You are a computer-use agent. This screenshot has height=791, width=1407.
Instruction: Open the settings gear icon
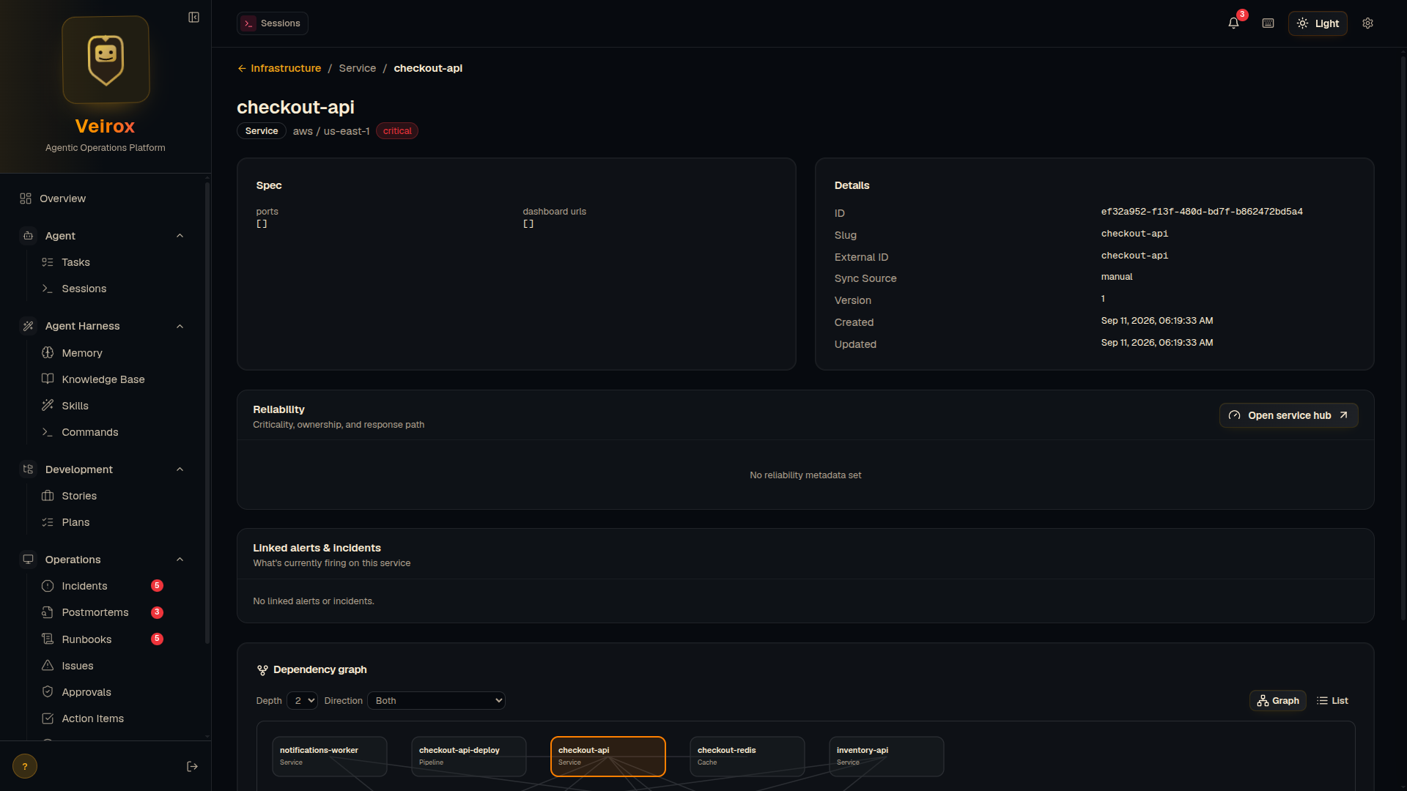point(1367,23)
